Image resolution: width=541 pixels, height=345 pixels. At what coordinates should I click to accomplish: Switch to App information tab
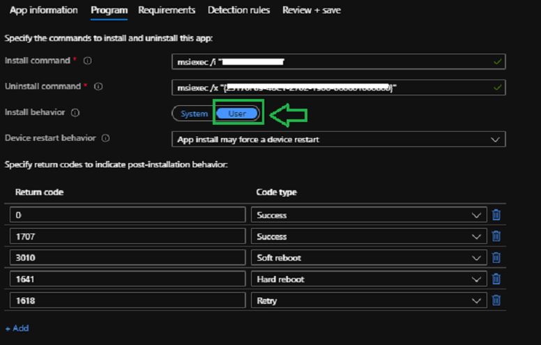[x=44, y=10]
